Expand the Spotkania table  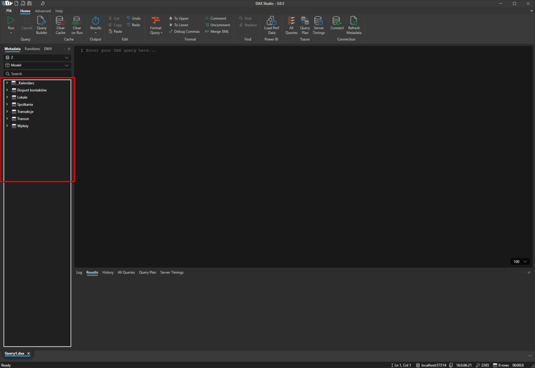7,104
